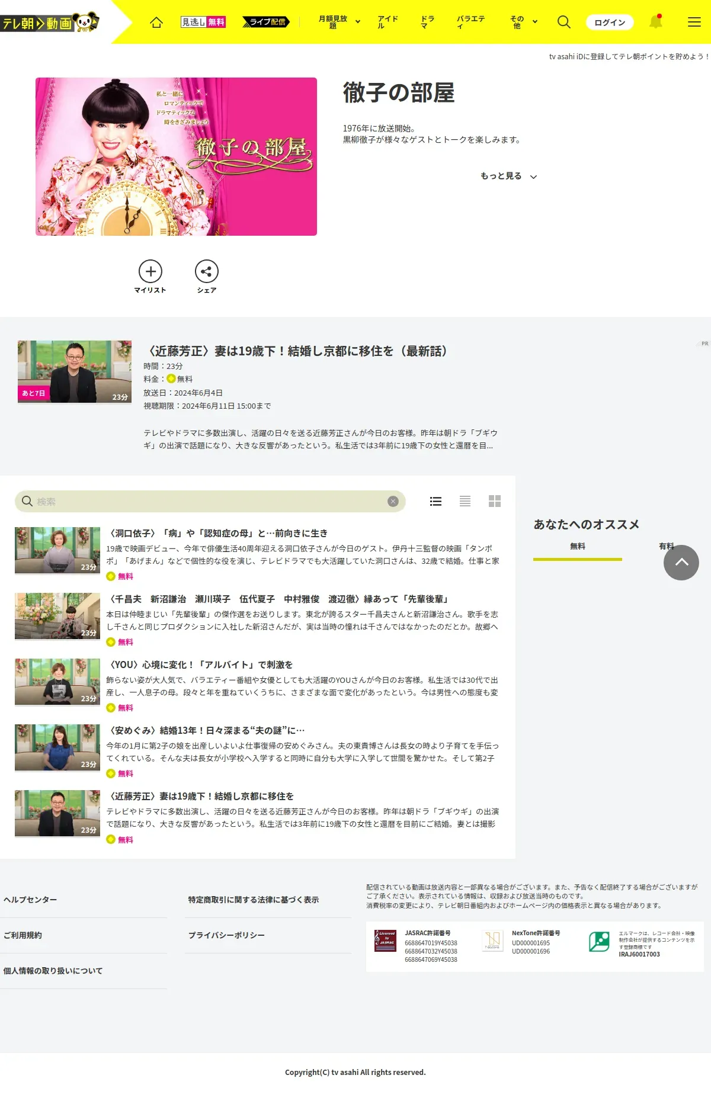
Task: Expand もっと見る description
Action: coord(508,176)
